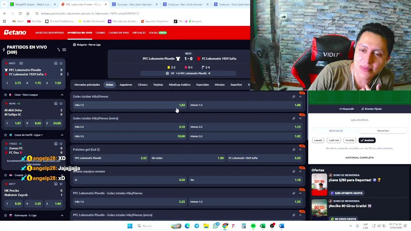Click the Betano logo

click(15, 32)
